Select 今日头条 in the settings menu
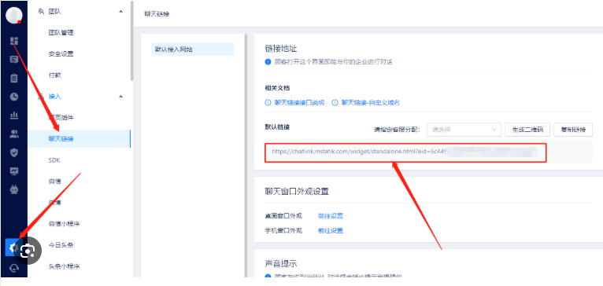Screen dimensions: 603x286 tap(61, 245)
